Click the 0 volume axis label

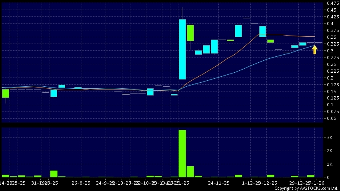point(328,177)
